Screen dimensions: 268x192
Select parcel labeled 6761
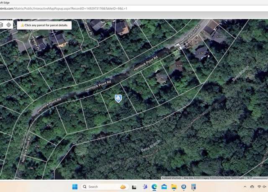point(33,84)
